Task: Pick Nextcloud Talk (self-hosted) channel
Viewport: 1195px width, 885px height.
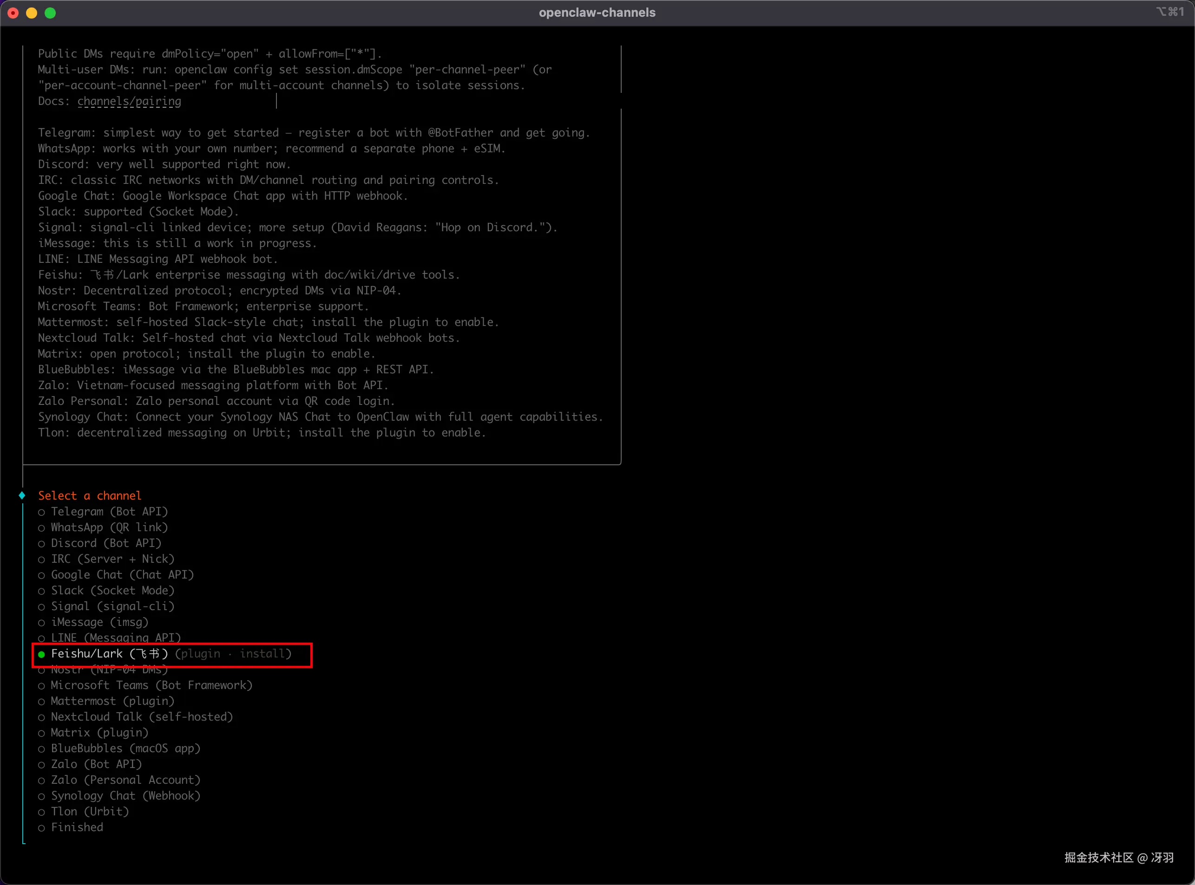Action: pos(142,717)
